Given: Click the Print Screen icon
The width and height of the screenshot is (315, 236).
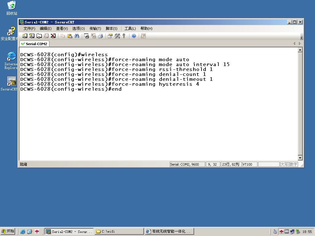Looking at the screenshot, I should [x=86, y=36].
